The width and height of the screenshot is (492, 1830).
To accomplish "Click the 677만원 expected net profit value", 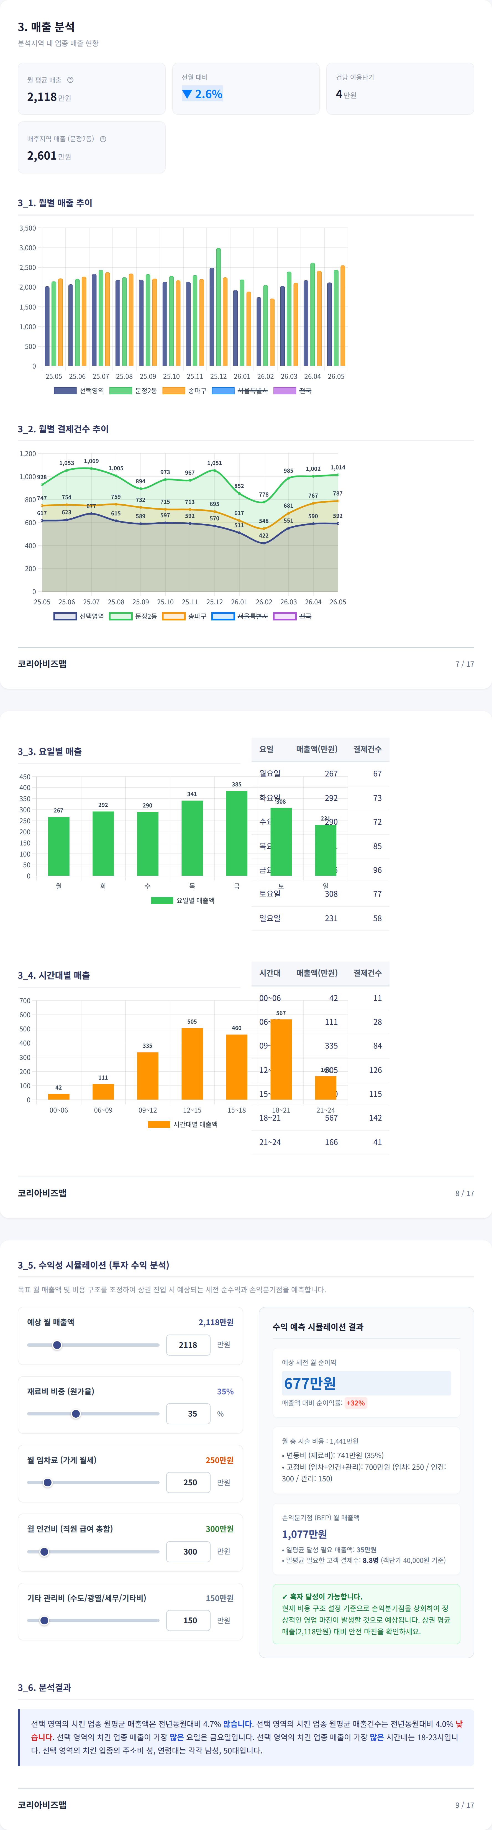I will click(310, 1383).
